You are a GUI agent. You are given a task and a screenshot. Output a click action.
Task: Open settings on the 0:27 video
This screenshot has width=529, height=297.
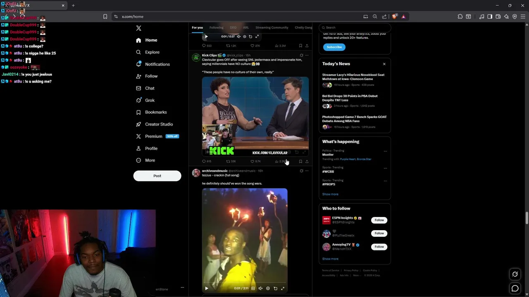pos(244,36)
